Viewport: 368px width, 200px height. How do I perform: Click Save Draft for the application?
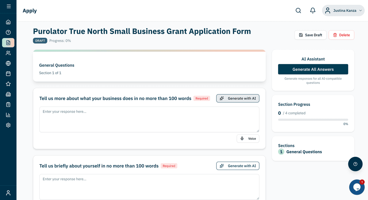click(x=310, y=35)
